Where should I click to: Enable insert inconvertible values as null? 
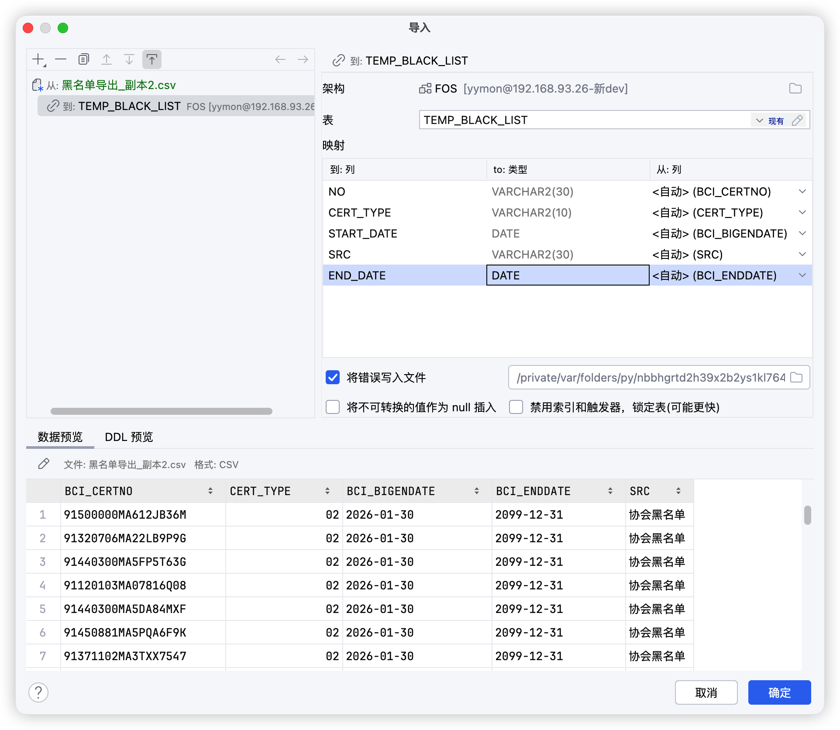coord(333,407)
